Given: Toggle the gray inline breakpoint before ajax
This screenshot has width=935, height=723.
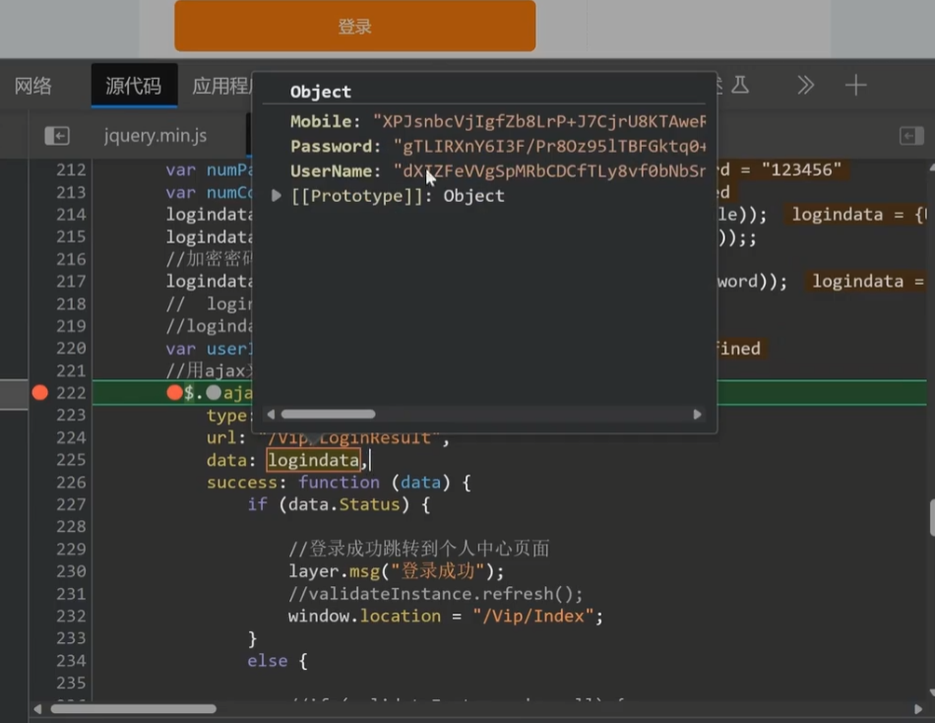Looking at the screenshot, I should click(214, 393).
